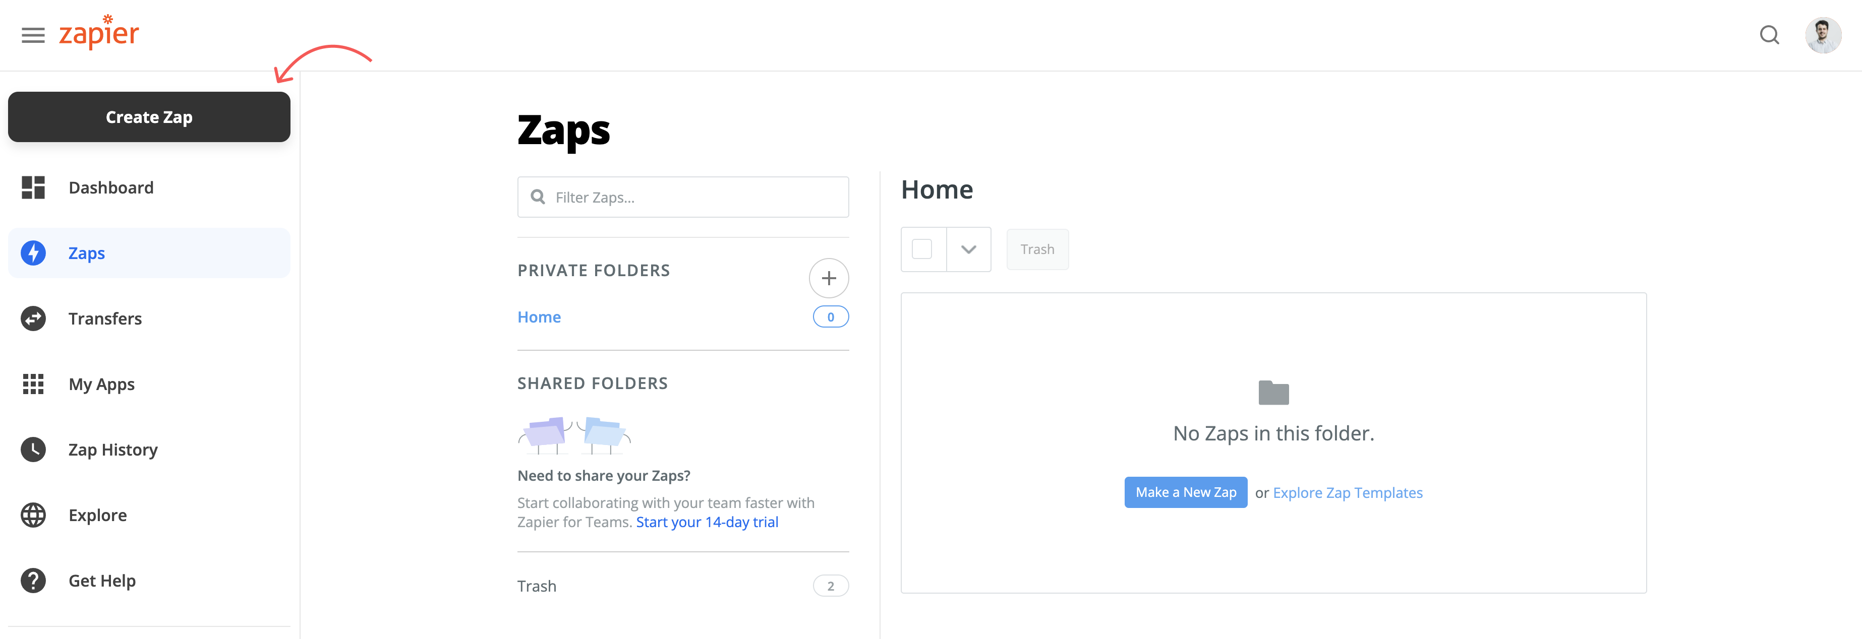Expand the selection dropdown chevron
Screen dimensions: 1862x639
(x=969, y=249)
